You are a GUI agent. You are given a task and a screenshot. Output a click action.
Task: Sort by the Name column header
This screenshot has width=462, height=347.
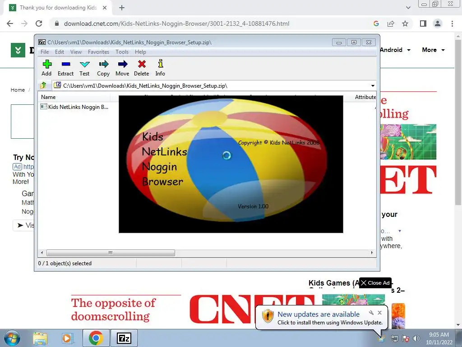coord(74,97)
